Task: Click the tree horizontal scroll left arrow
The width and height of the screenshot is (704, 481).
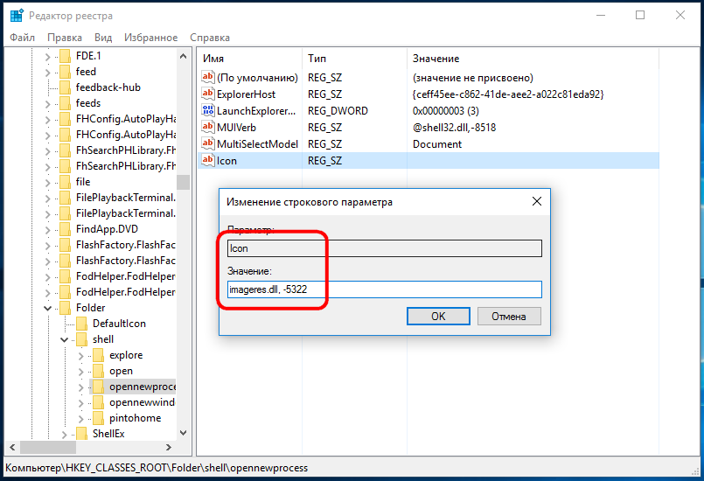Action: coord(12,447)
